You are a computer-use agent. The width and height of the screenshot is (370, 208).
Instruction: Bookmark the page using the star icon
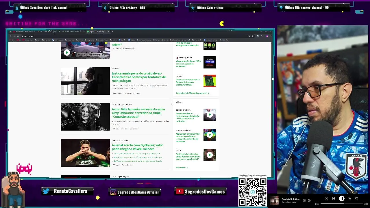click(x=253, y=36)
